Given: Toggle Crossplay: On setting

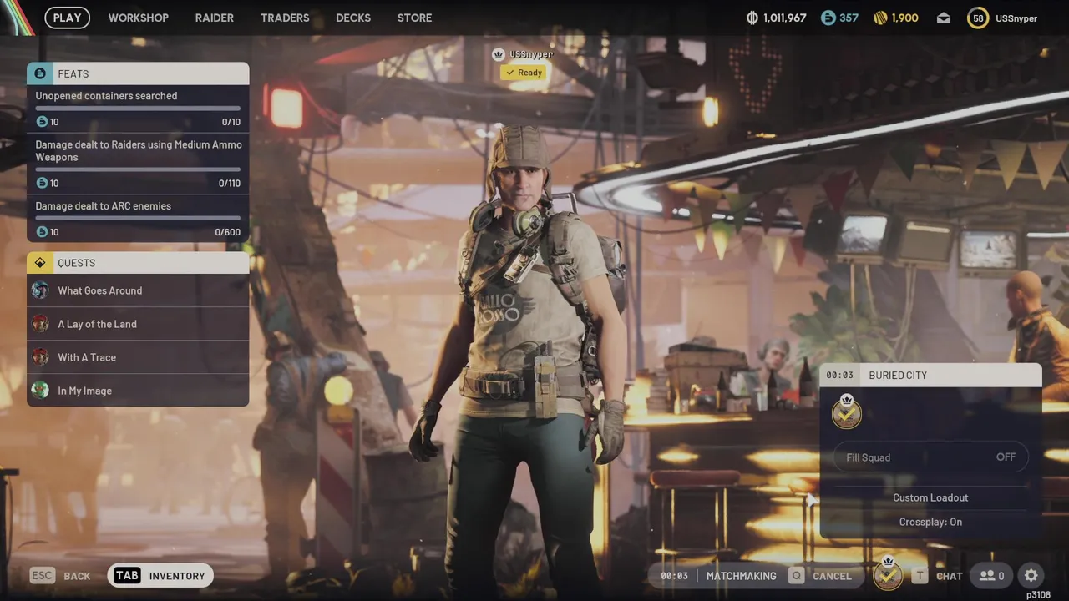Looking at the screenshot, I should (x=930, y=522).
